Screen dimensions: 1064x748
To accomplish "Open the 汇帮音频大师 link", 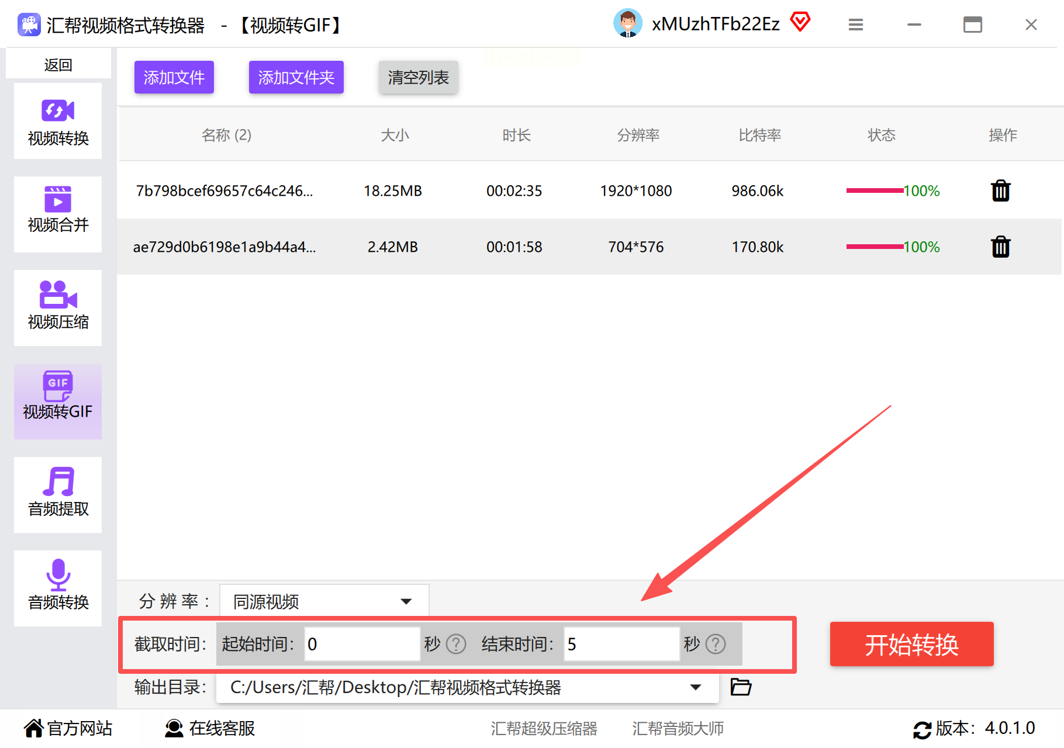I will (x=678, y=729).
